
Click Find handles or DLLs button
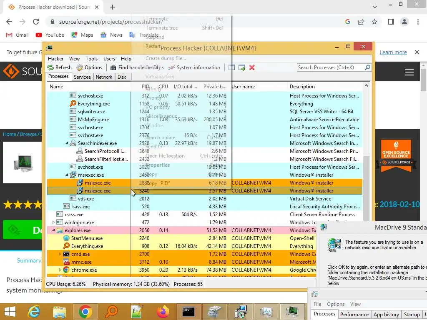[x=137, y=67]
